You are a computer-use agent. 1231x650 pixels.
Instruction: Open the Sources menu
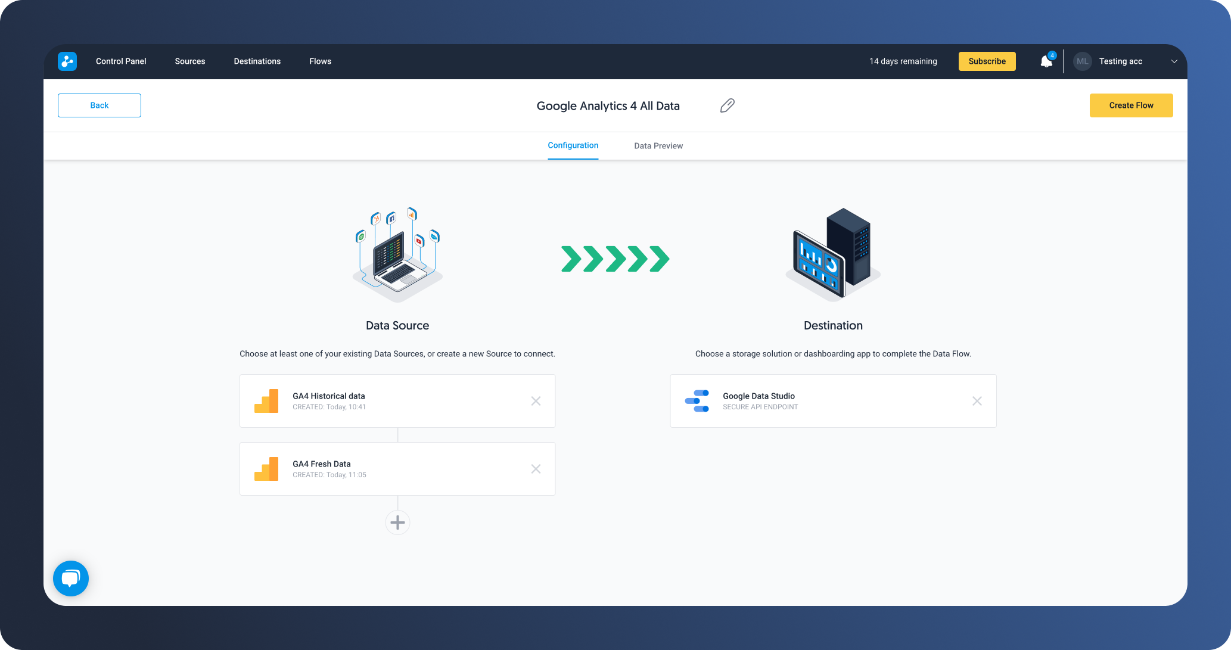[189, 61]
